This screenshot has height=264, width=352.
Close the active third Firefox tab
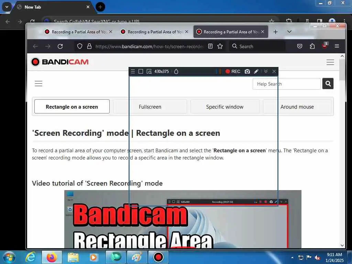tap(263, 32)
